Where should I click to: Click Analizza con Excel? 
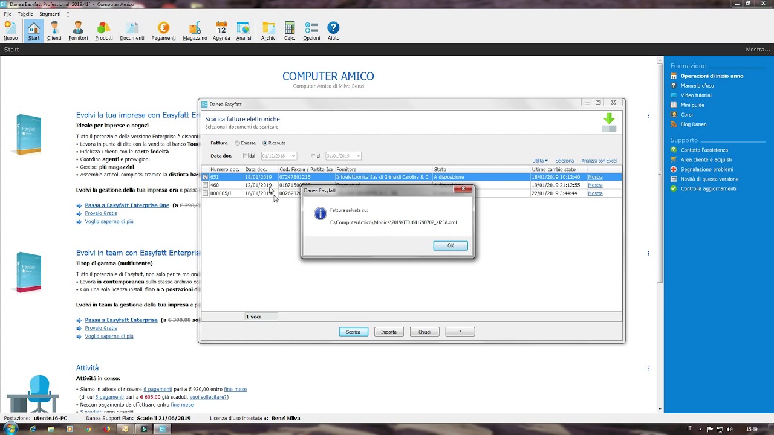click(599, 161)
